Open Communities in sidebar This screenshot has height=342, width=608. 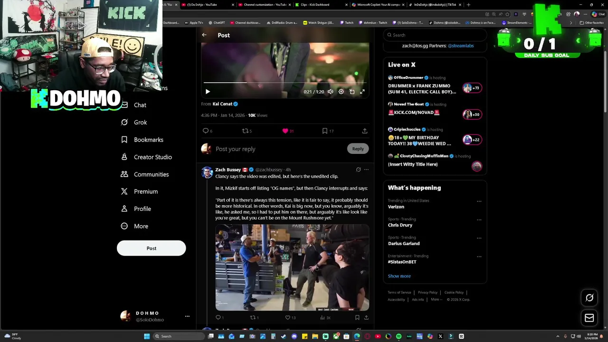pos(145,174)
